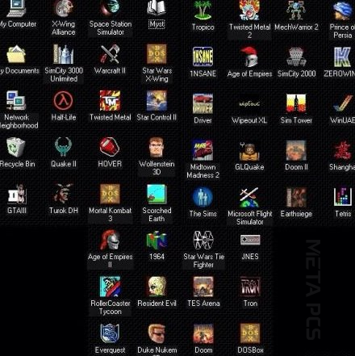Launch the Tetris icon
Viewport: 355px width, 356px height.
(343, 197)
